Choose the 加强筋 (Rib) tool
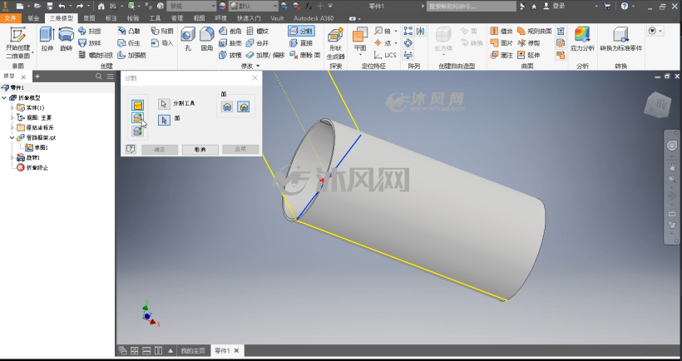 pos(131,55)
